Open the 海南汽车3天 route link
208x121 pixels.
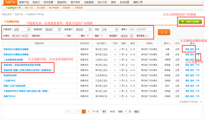click(9, 96)
